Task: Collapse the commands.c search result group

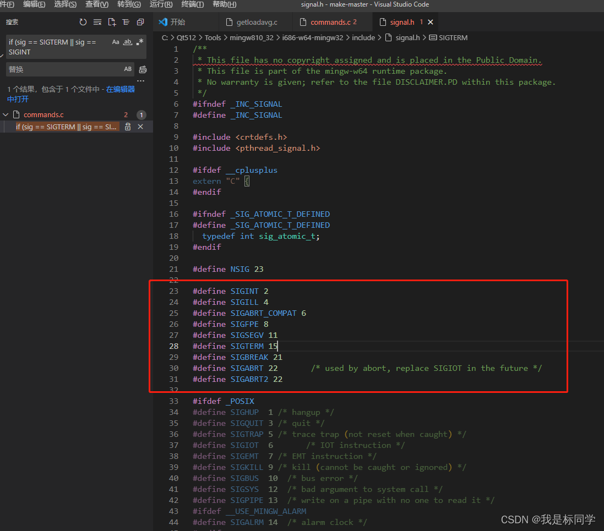Action: pos(6,114)
